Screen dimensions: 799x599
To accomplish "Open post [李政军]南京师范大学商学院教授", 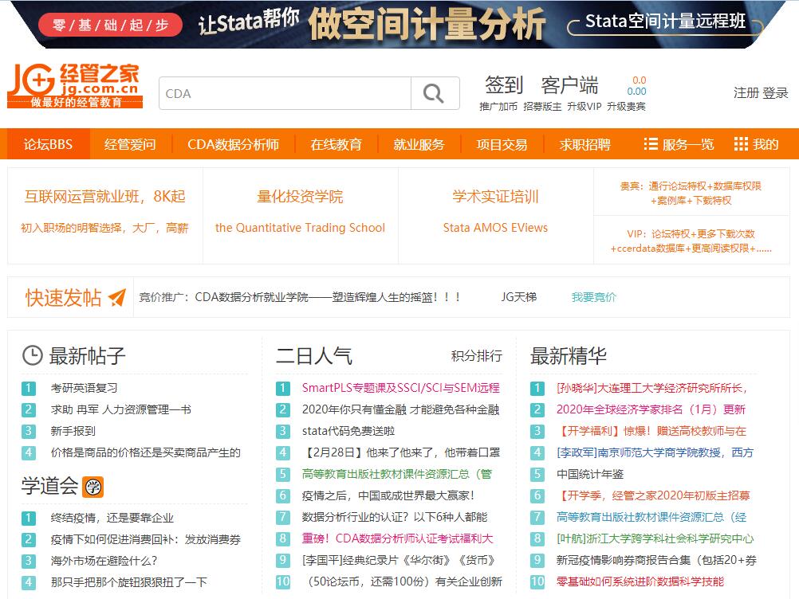I will click(655, 452).
